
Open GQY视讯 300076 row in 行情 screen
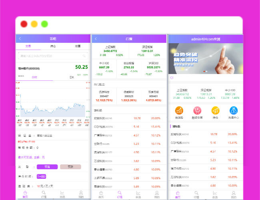(x=129, y=127)
